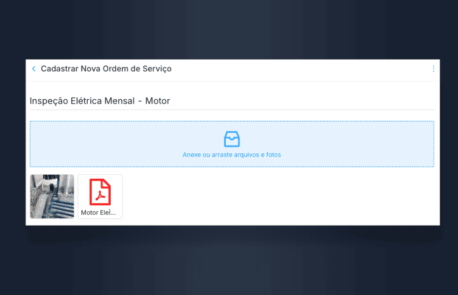Click the PDF attachment card
The image size is (458, 295).
point(101,196)
